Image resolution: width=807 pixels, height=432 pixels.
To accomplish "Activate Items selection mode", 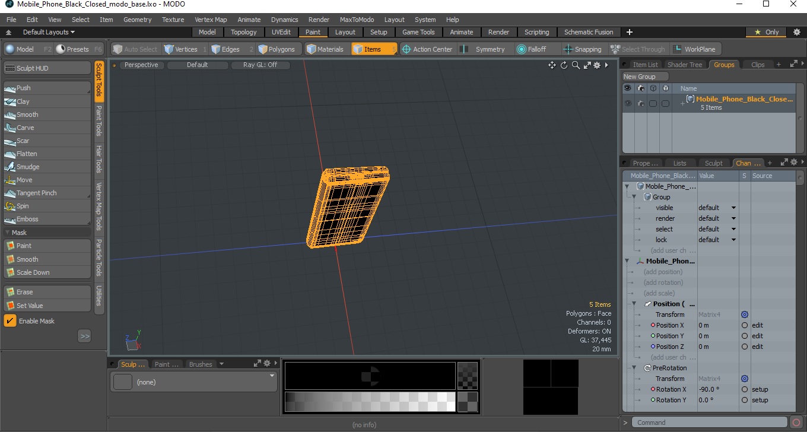I will [374, 49].
